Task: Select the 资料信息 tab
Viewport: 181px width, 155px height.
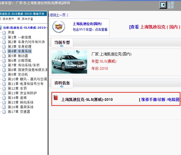Action: click(x=62, y=83)
